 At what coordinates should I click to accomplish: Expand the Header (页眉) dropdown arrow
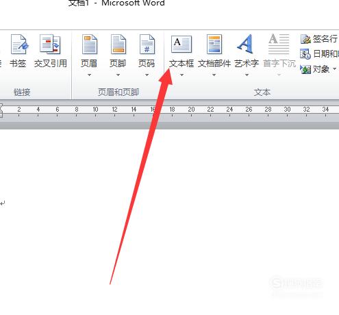(89, 75)
